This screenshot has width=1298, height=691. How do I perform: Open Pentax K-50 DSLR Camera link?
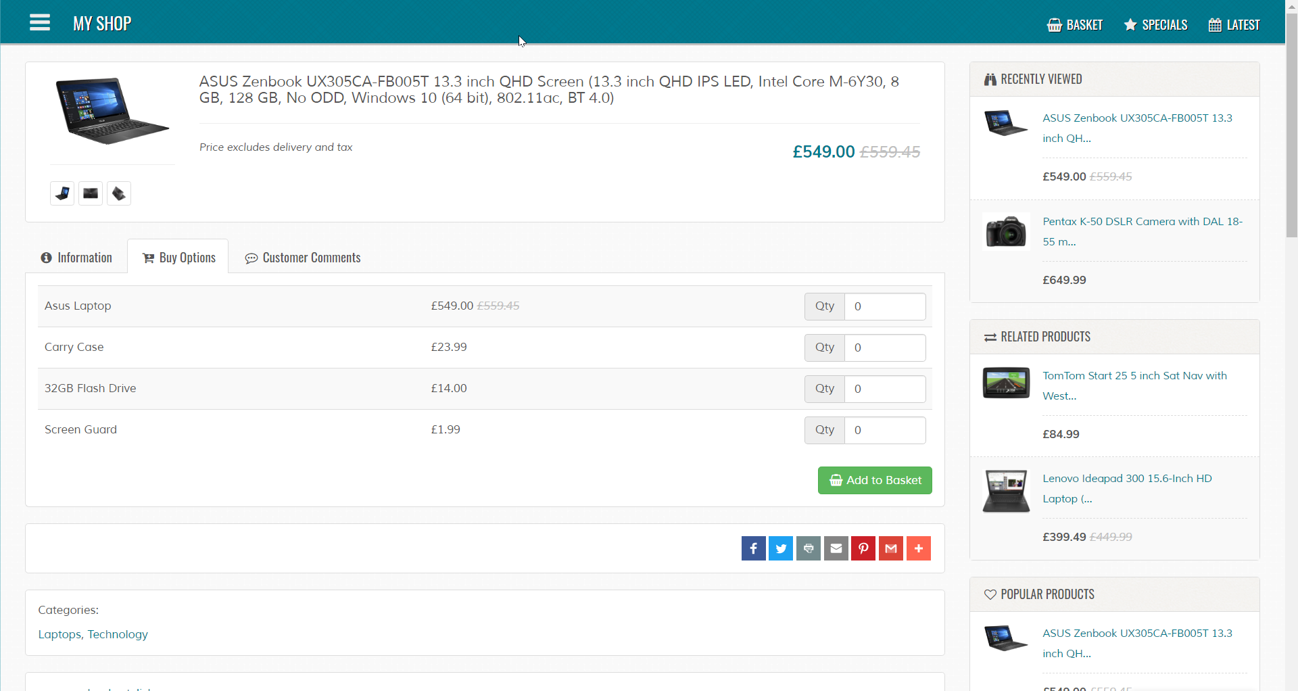(1143, 231)
